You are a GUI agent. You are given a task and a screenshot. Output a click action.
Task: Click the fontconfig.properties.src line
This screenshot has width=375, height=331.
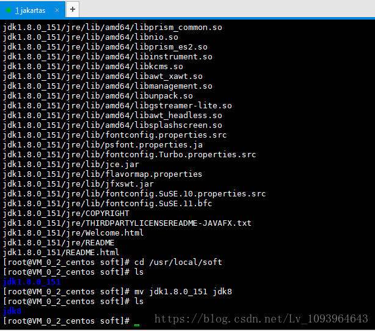[x=115, y=135]
